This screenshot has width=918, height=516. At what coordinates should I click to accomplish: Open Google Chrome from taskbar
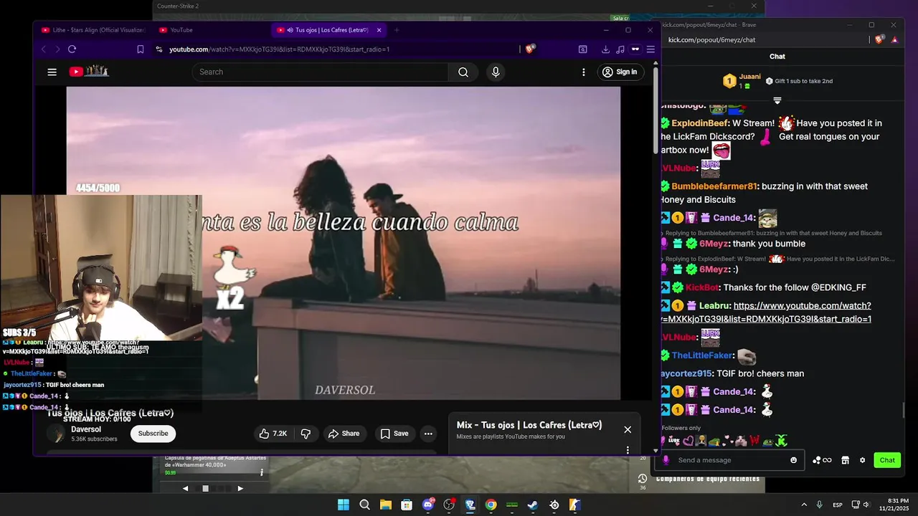pyautogui.click(x=491, y=505)
